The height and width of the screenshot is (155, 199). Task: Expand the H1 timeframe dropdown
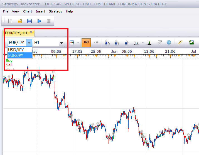click(x=62, y=43)
